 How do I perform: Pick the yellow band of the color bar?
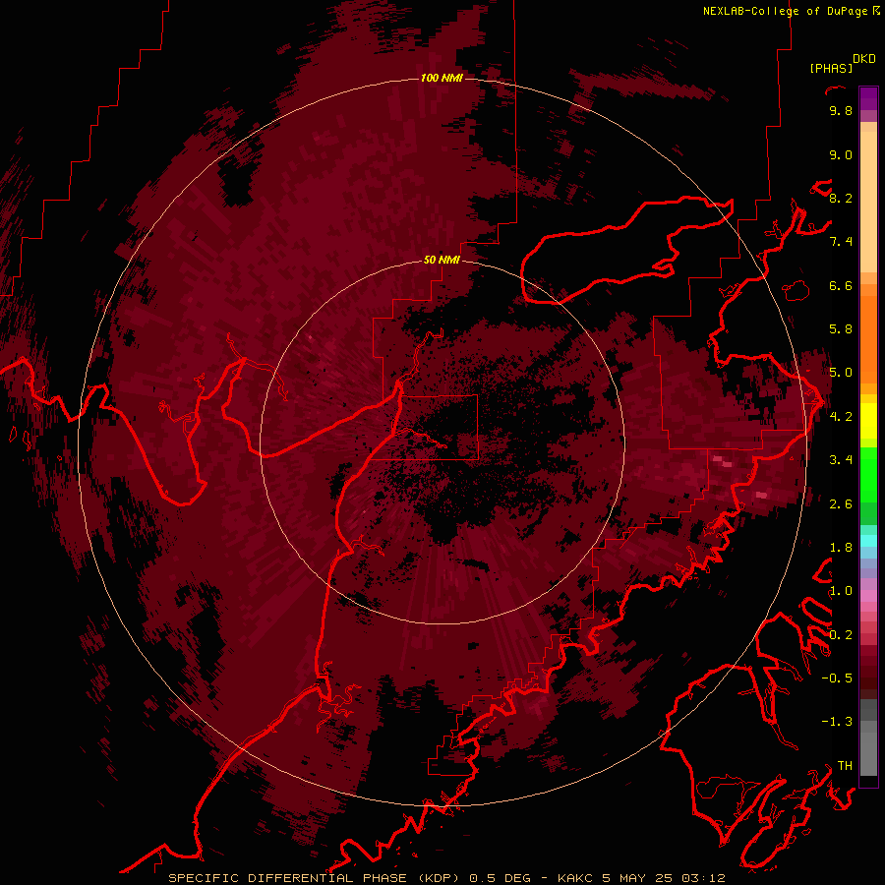coord(868,421)
